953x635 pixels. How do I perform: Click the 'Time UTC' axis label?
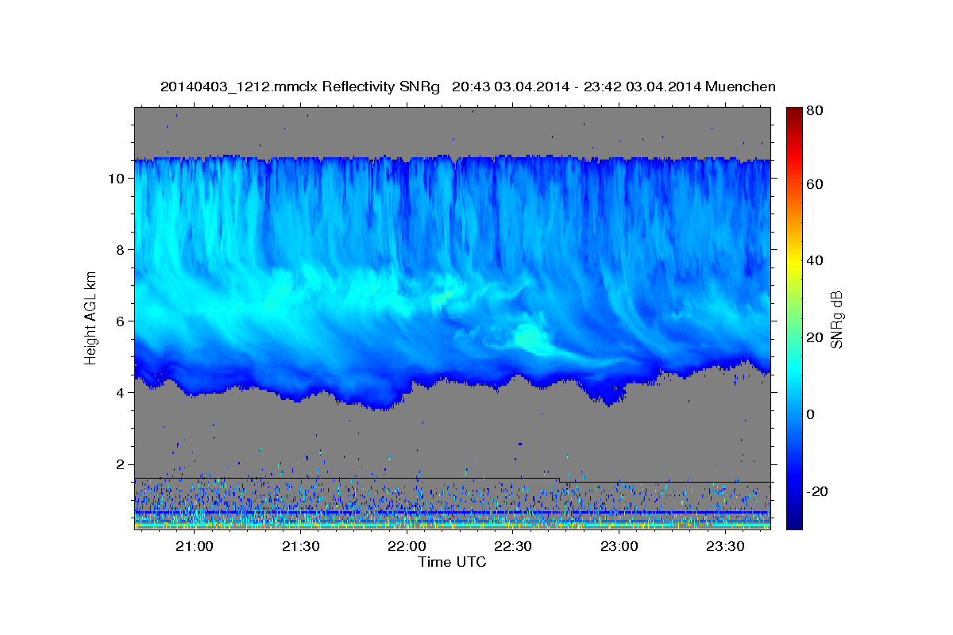pyautogui.click(x=452, y=562)
